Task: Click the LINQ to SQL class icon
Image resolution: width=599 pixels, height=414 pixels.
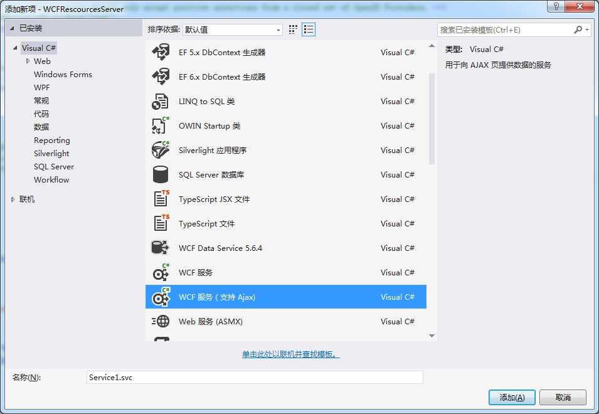Action: pyautogui.click(x=160, y=102)
